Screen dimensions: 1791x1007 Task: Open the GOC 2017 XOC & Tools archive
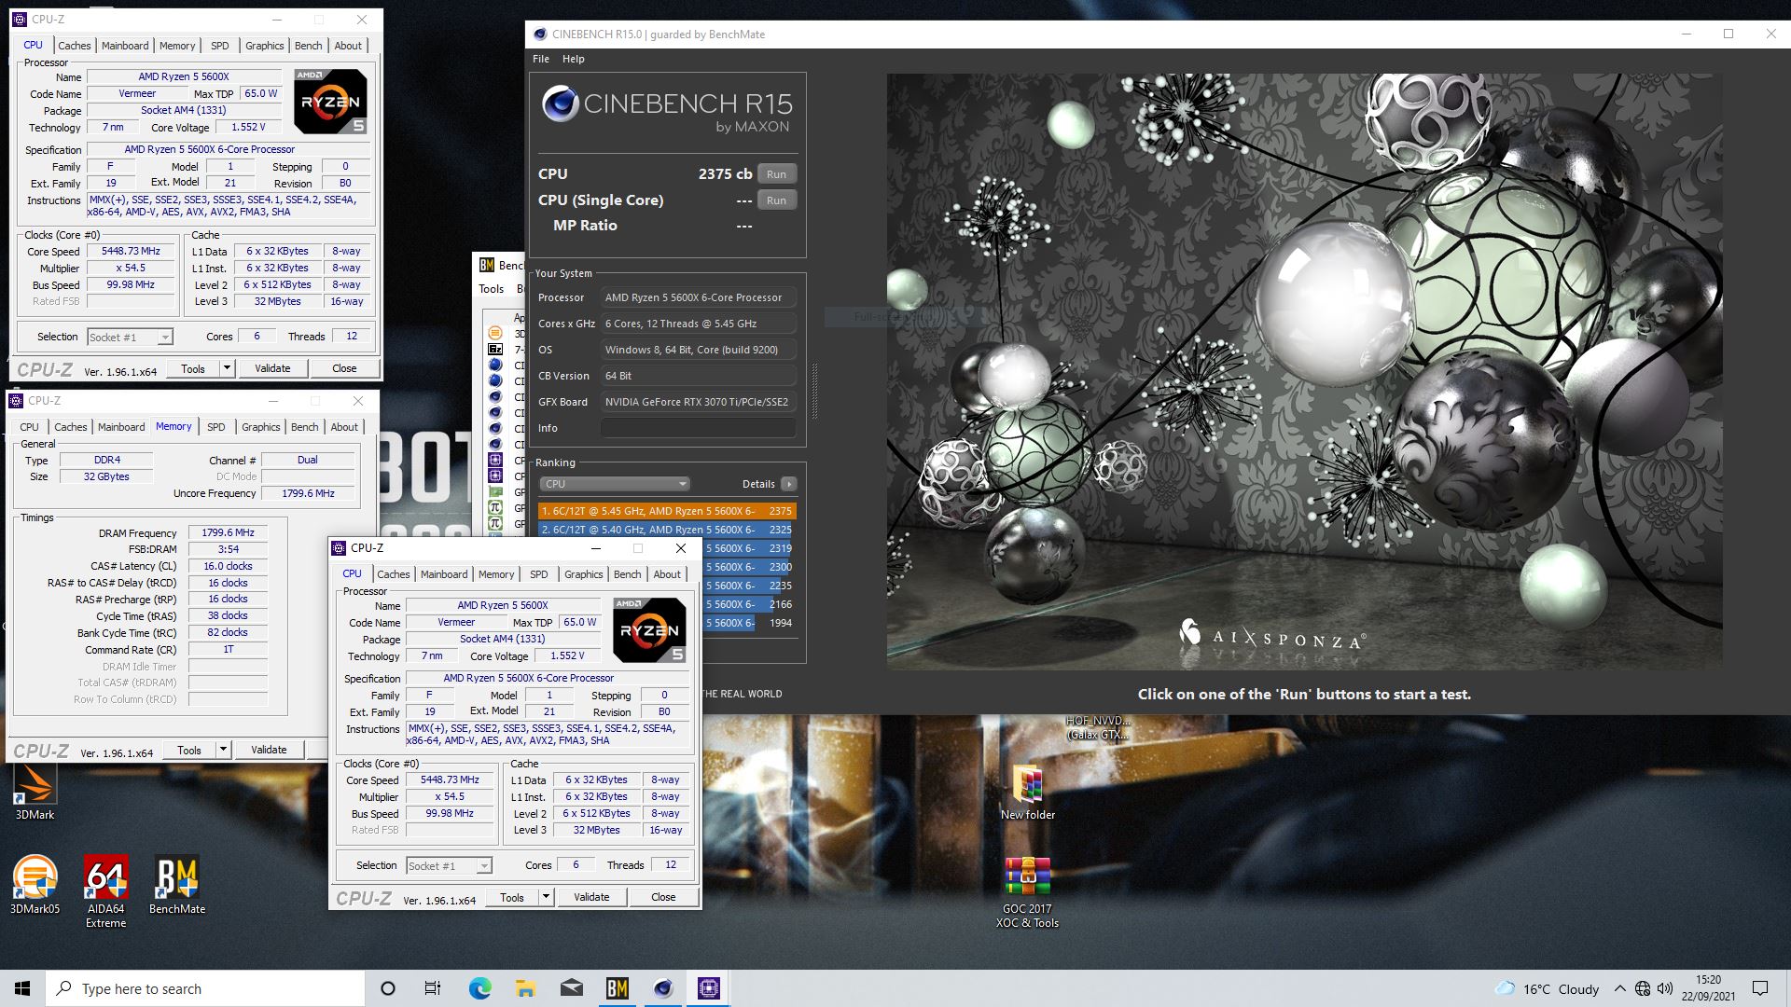pos(1027,893)
